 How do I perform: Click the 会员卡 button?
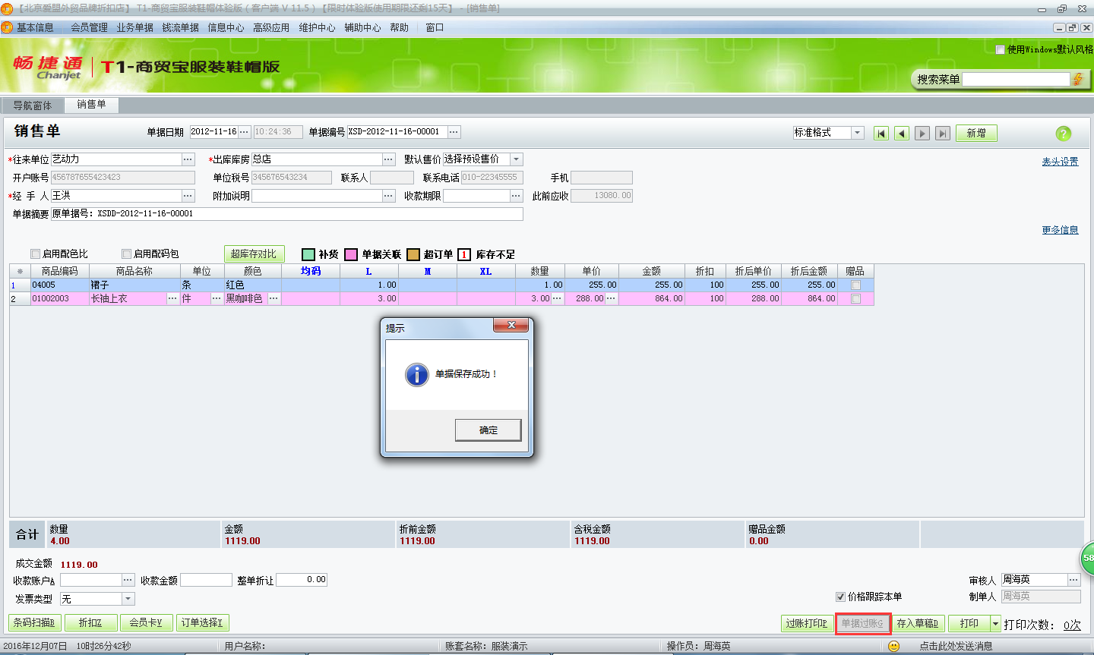pyautogui.click(x=146, y=623)
